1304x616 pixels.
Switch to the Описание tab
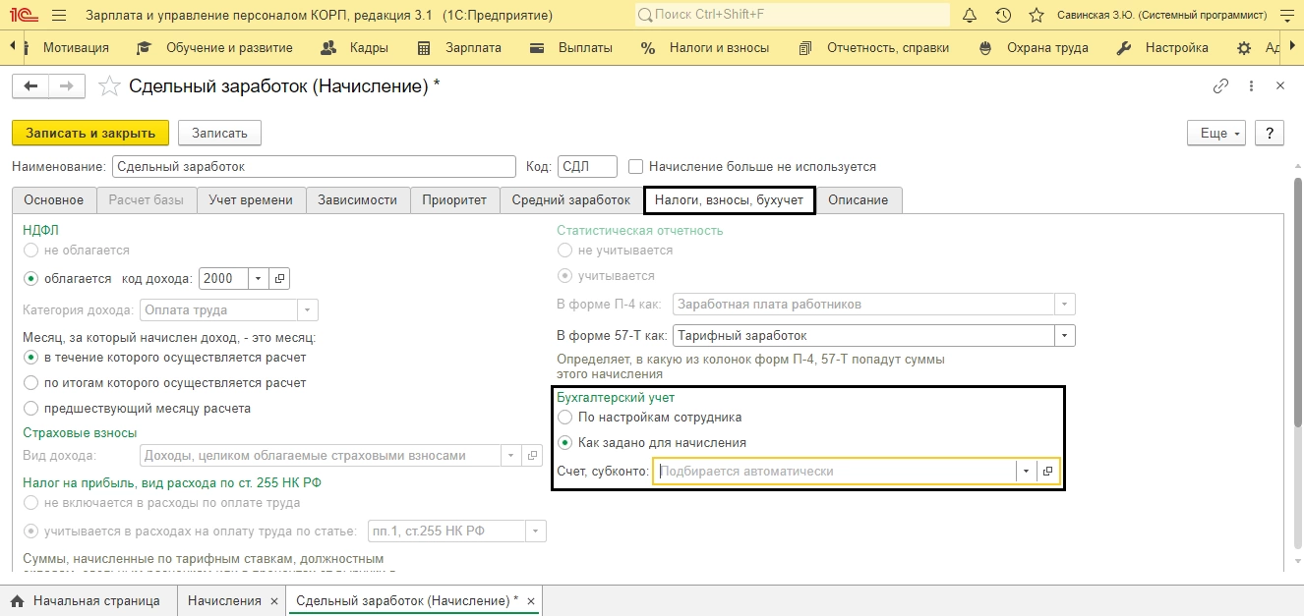pos(858,199)
